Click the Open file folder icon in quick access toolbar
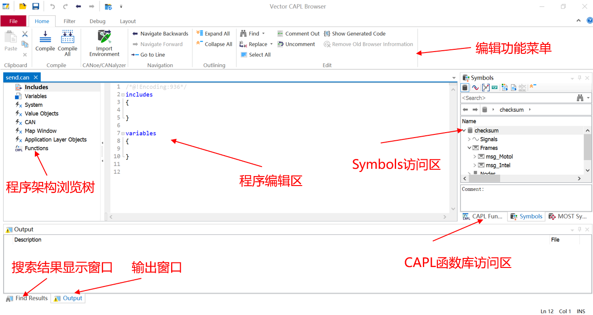The width and height of the screenshot is (593, 315). tap(23, 6)
